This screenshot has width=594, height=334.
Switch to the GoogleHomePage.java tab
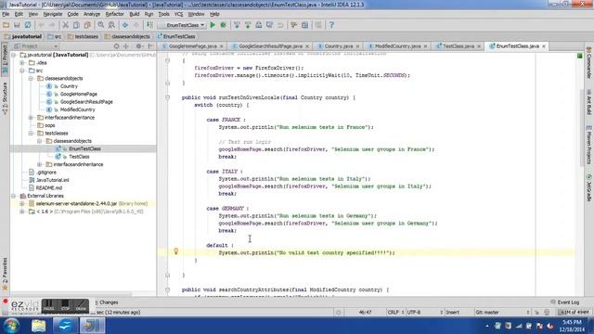tap(192, 46)
